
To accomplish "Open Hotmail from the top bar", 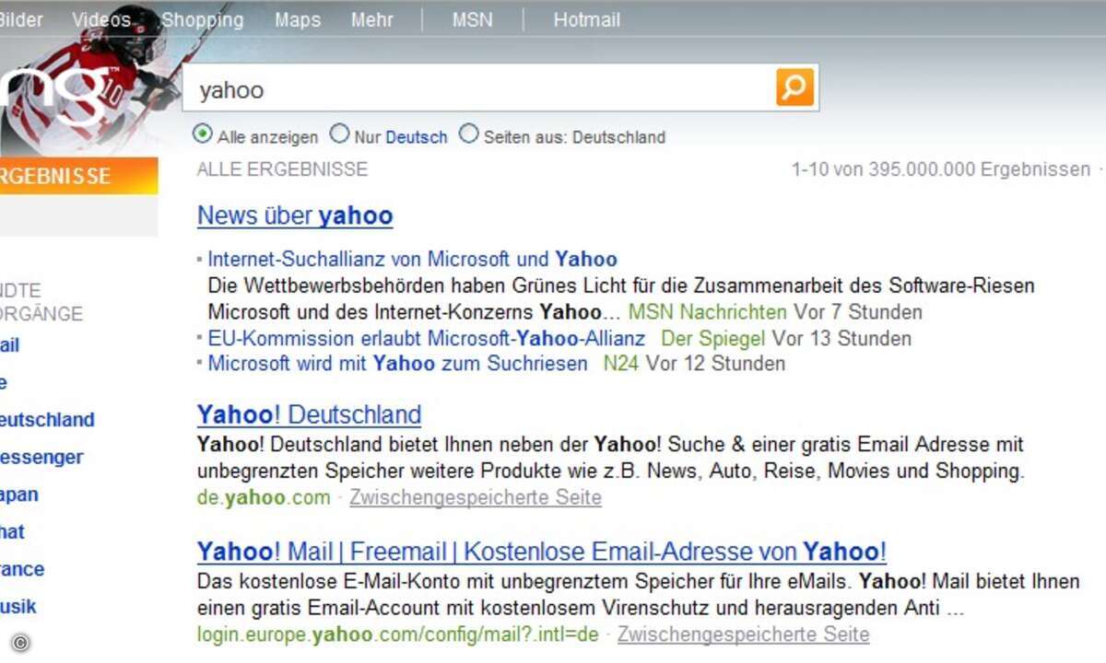I will coord(586,19).
